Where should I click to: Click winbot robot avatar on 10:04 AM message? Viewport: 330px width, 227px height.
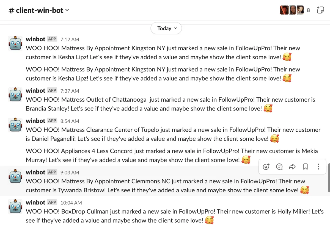pyautogui.click(x=15, y=206)
